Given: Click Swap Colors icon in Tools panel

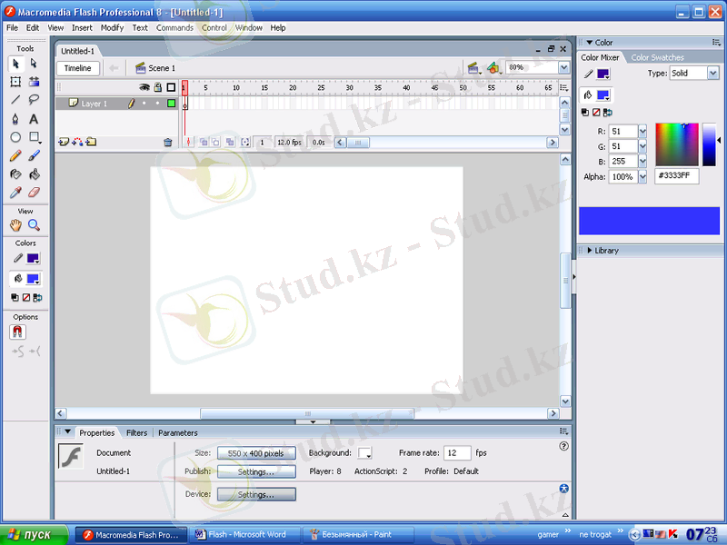Looking at the screenshot, I should [37, 298].
